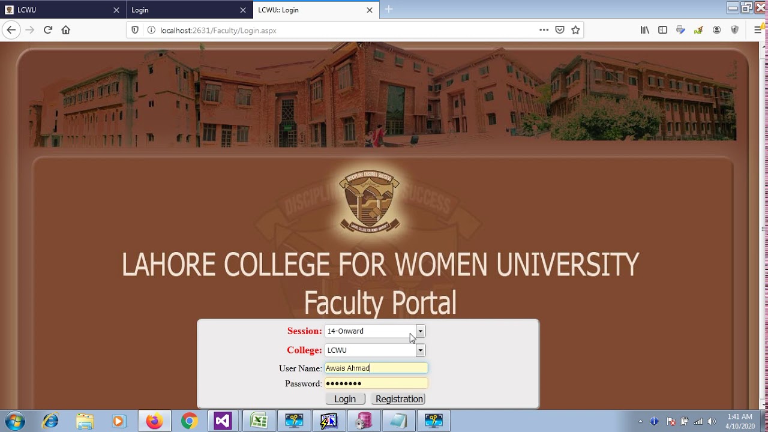768x432 pixels.
Task: Click the Login button
Action: [x=345, y=399]
